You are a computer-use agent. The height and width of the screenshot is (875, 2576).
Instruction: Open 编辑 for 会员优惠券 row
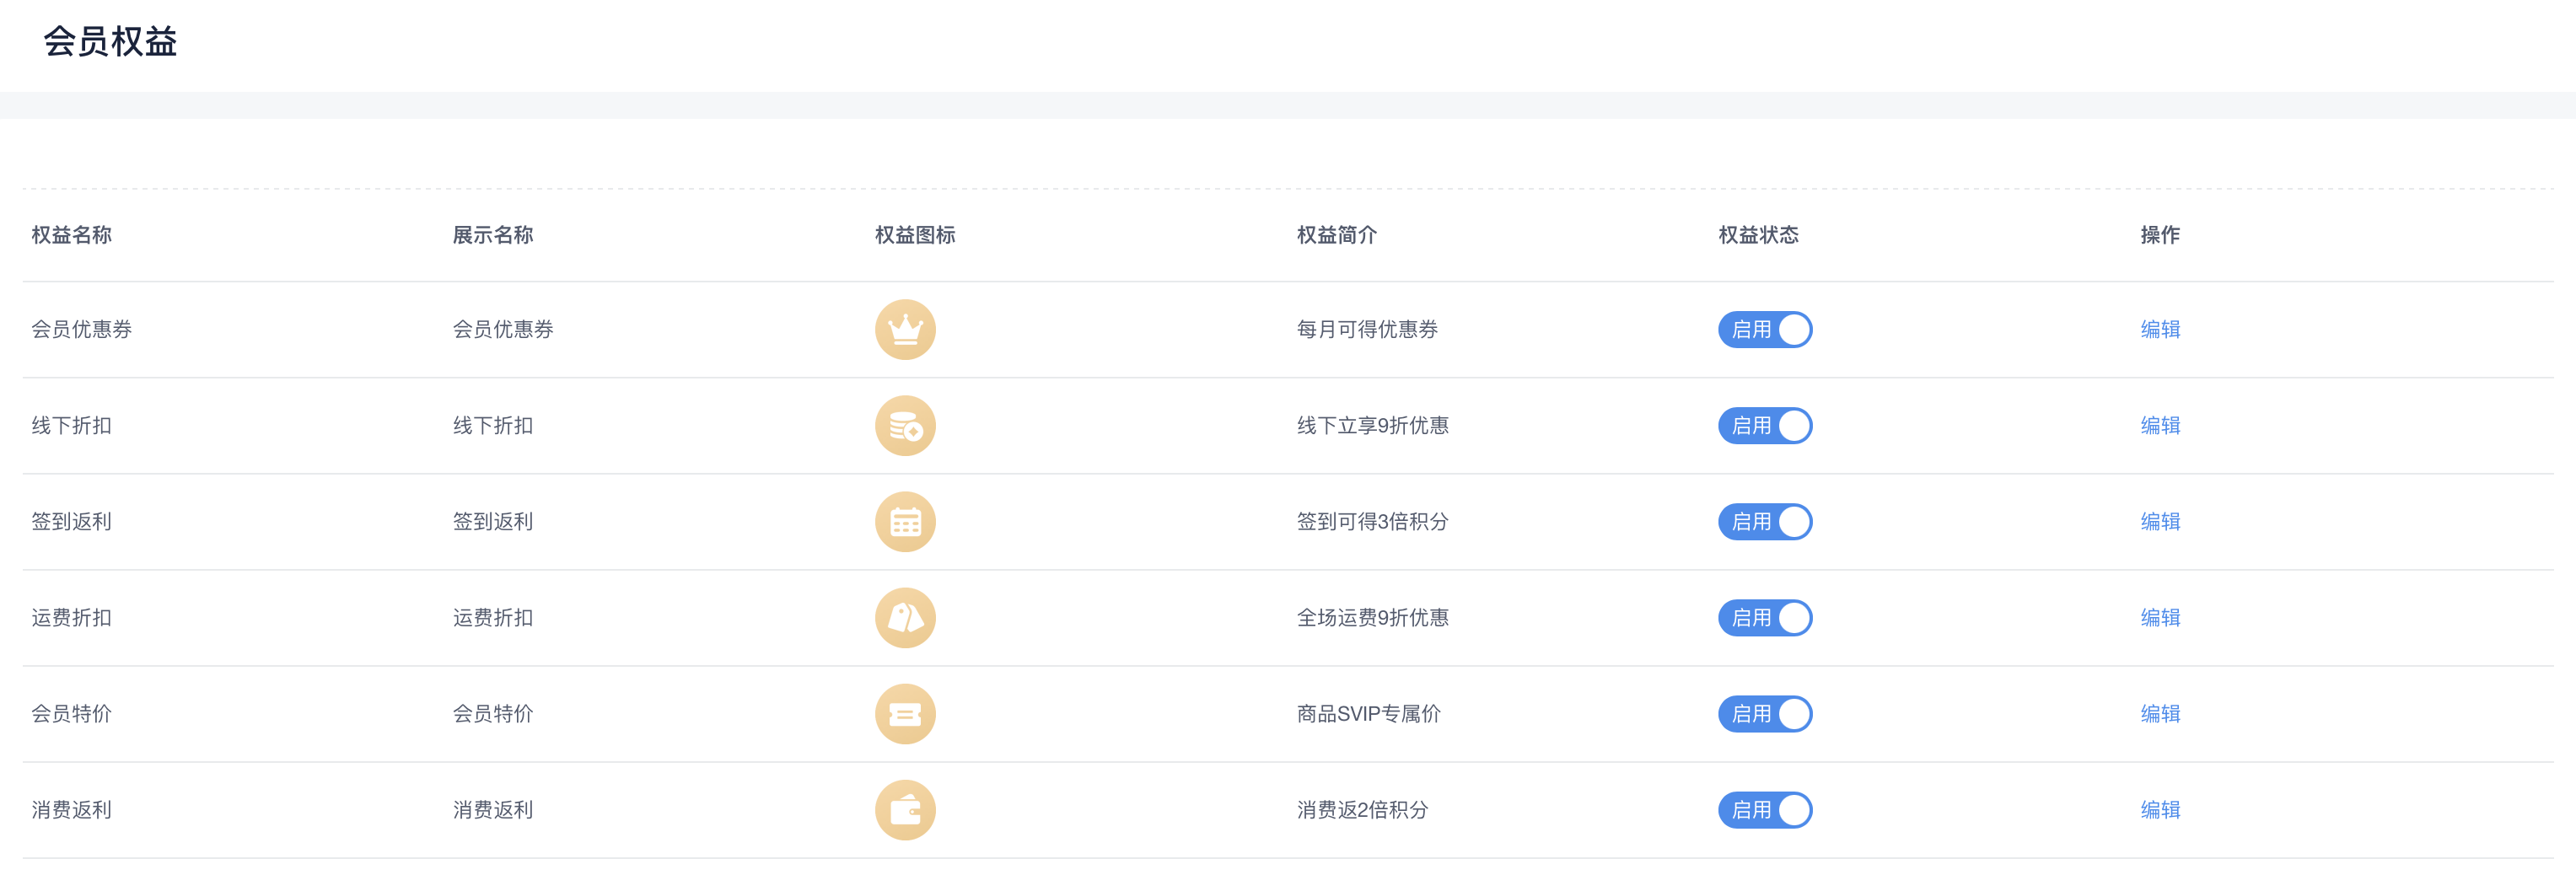click(x=2160, y=329)
